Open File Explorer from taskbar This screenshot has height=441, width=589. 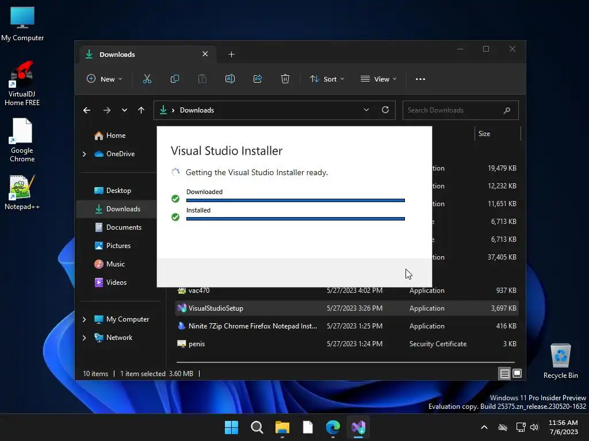(x=282, y=427)
